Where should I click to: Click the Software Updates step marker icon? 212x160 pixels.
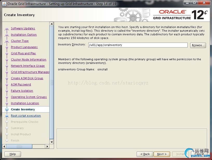[7, 29]
